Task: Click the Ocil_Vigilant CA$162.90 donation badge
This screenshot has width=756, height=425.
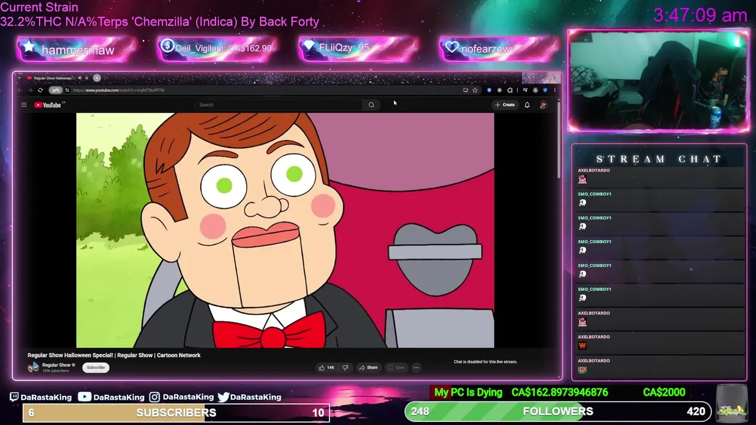Action: pyautogui.click(x=217, y=48)
